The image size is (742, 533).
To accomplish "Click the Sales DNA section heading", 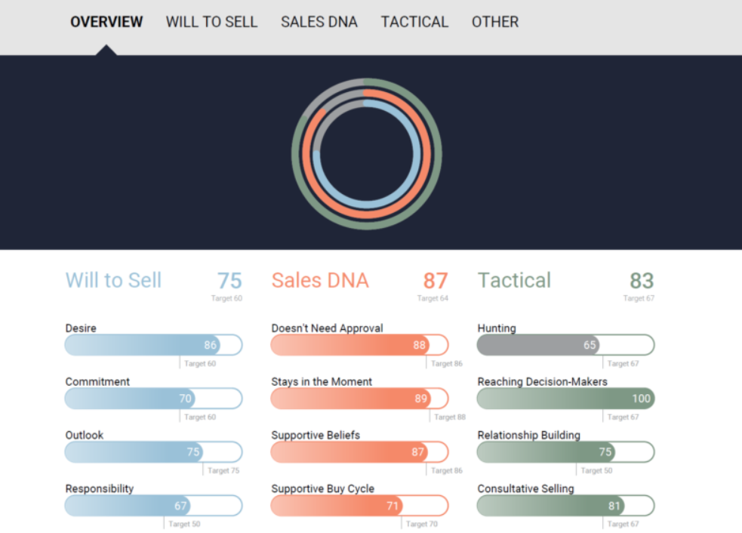I will pos(320,280).
